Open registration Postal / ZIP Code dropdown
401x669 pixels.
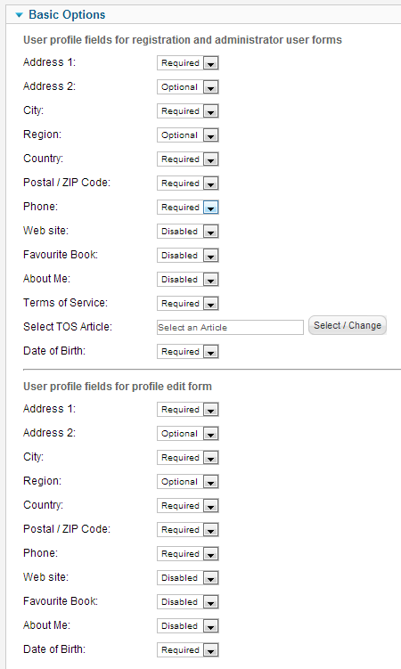tap(188, 183)
